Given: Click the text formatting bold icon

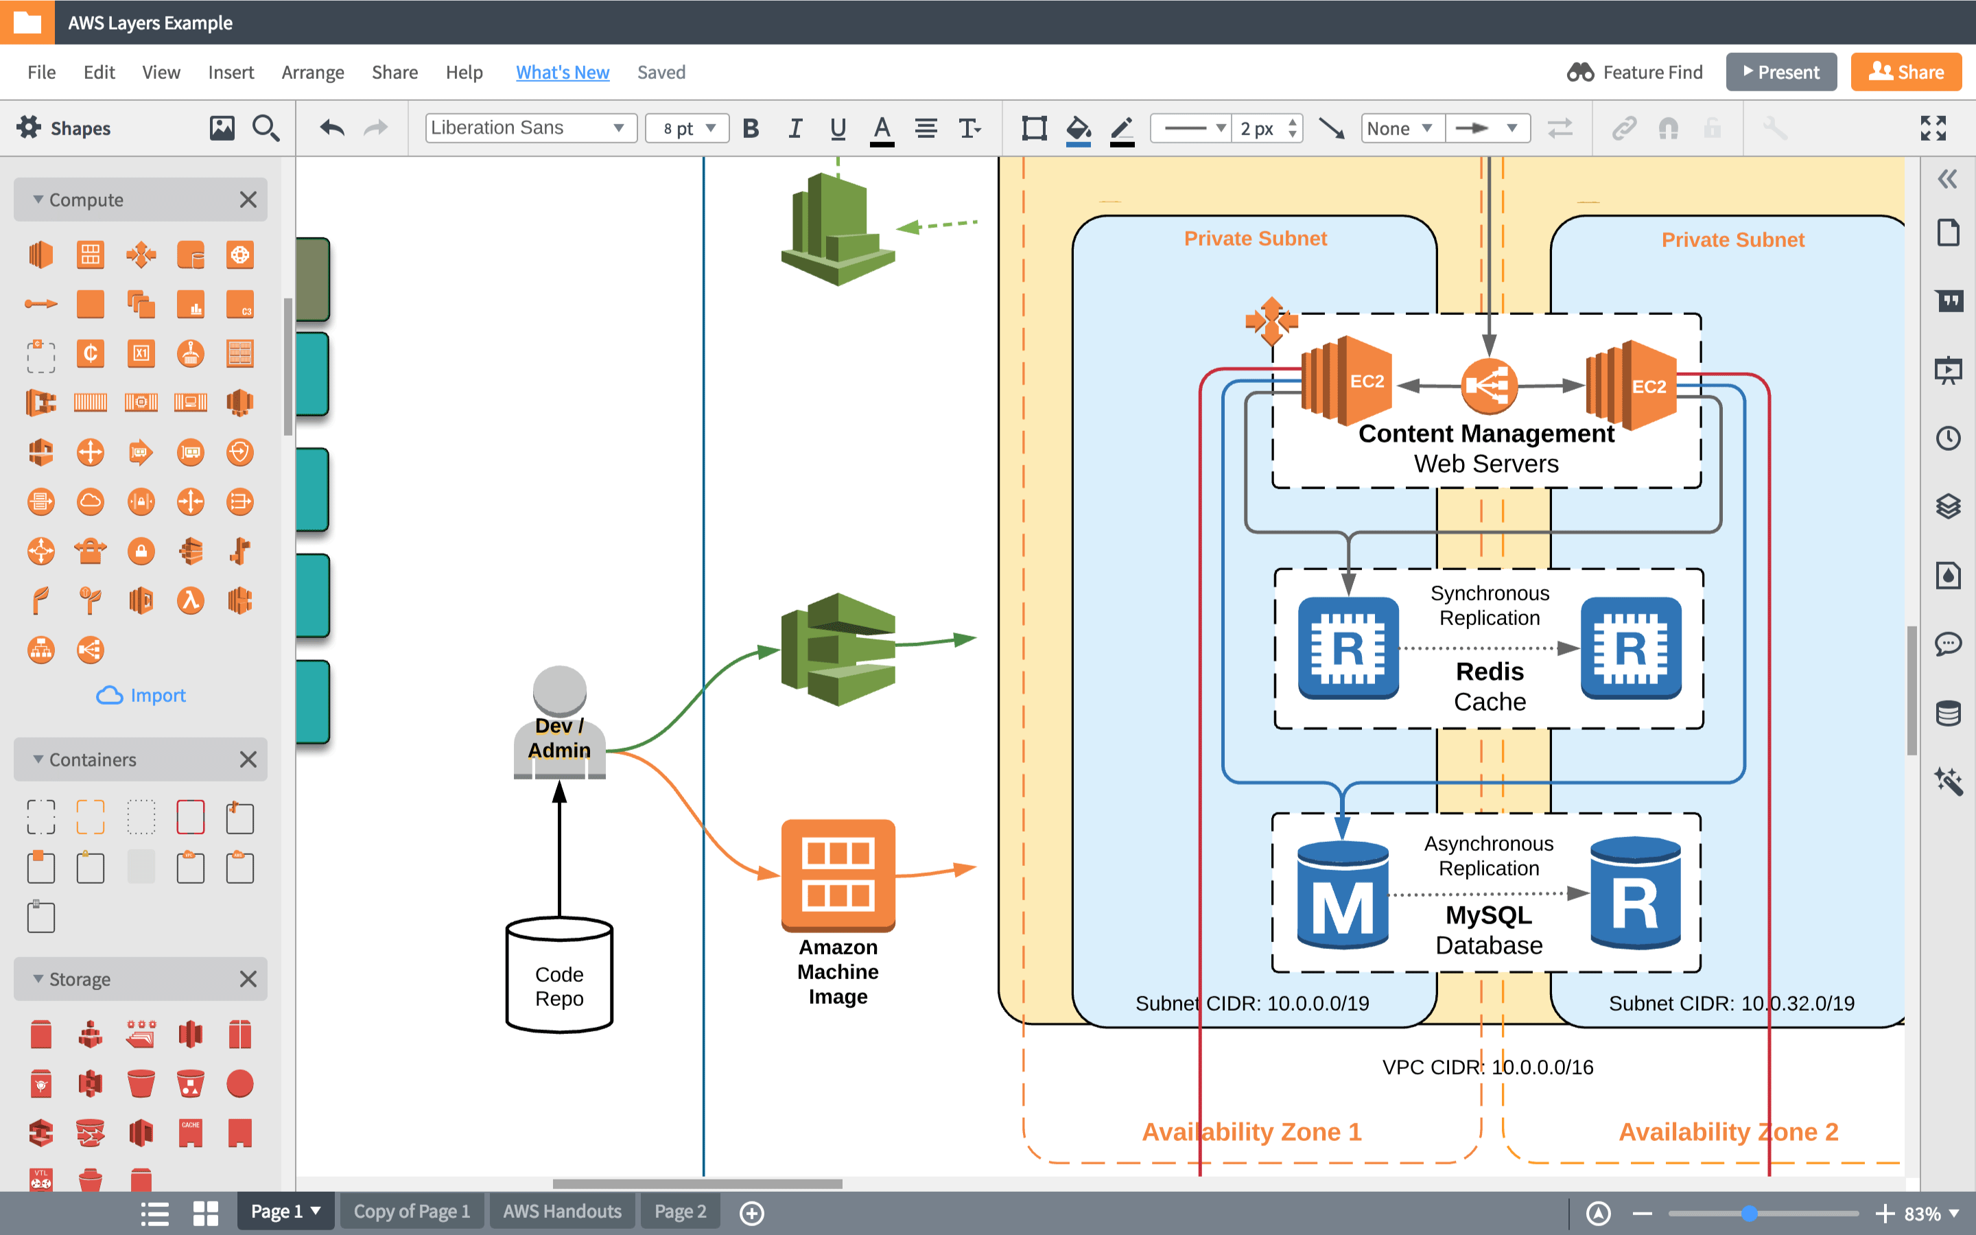Looking at the screenshot, I should [x=750, y=128].
